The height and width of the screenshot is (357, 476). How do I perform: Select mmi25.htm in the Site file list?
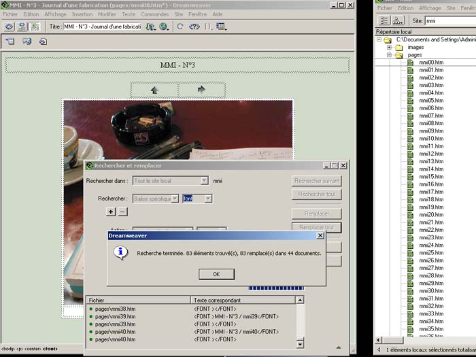[431, 253]
